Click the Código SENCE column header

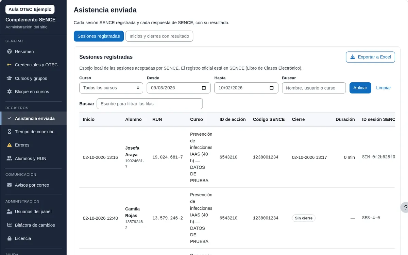coord(269,119)
